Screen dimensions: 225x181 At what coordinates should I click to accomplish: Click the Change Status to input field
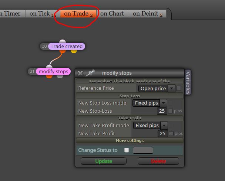(143, 150)
